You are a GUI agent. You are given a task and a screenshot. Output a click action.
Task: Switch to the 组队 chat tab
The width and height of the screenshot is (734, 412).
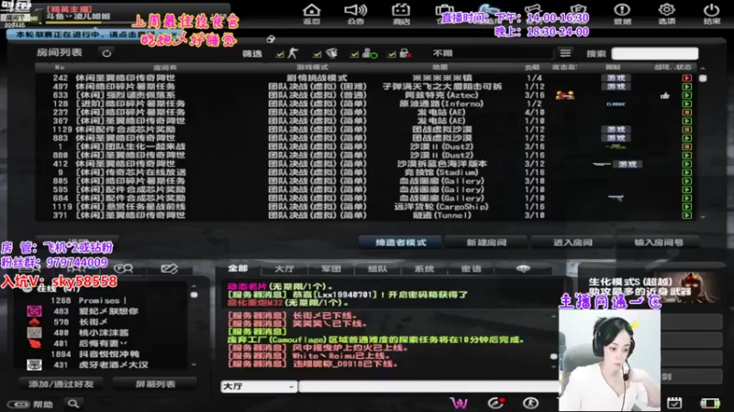click(377, 269)
